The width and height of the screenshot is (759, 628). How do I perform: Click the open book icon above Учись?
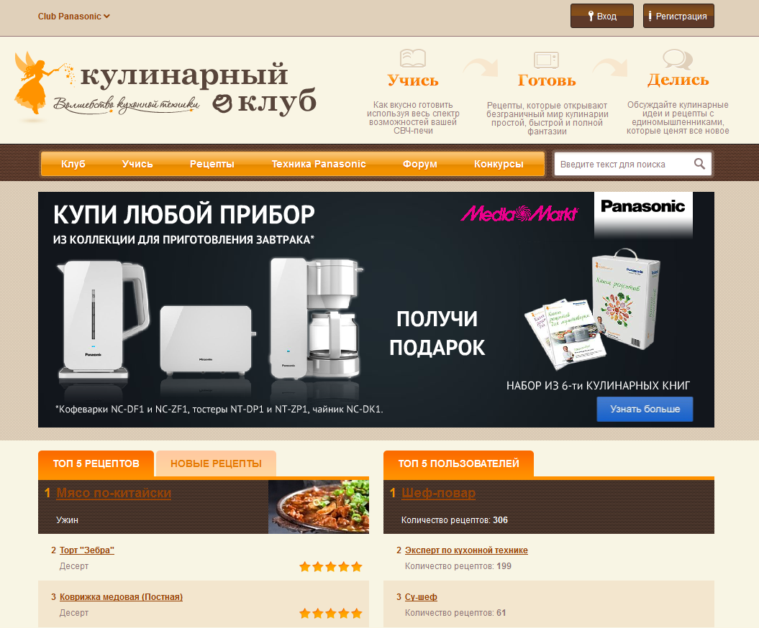tap(413, 58)
